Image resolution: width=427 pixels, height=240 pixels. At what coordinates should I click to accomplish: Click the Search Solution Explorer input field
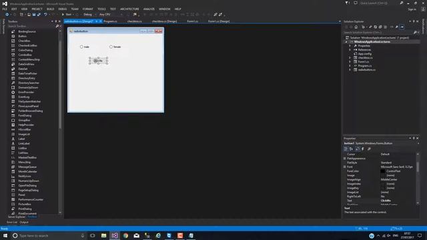(378, 33)
